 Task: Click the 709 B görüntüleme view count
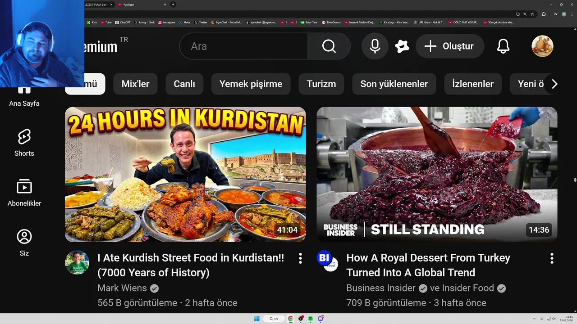(386, 303)
